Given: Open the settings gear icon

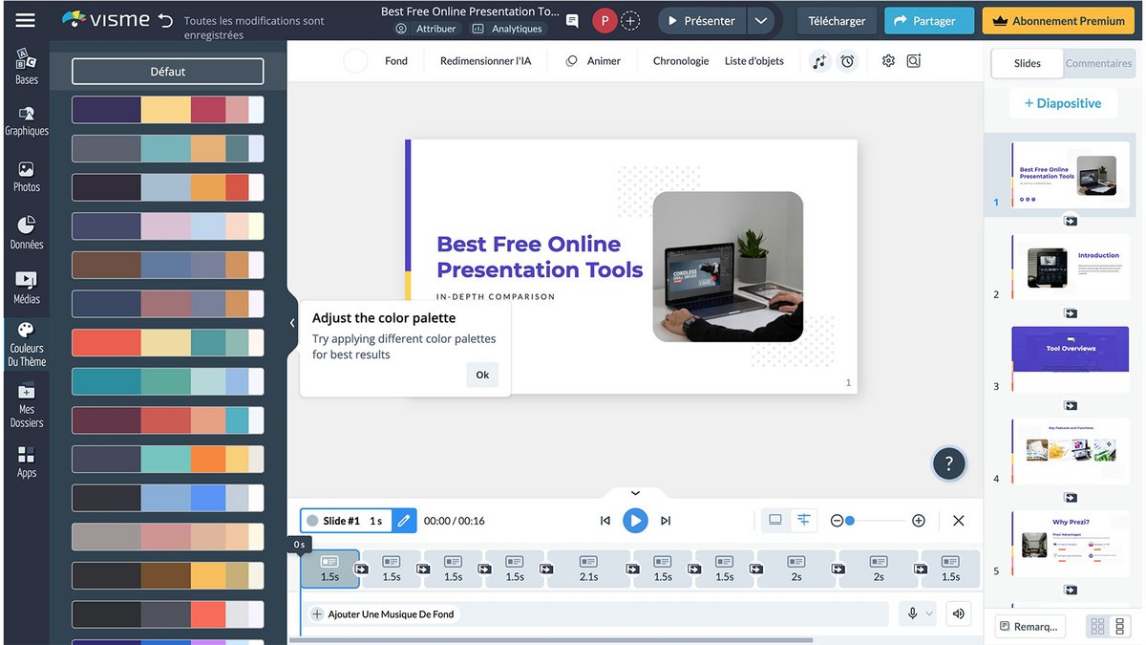Looking at the screenshot, I should (x=888, y=60).
